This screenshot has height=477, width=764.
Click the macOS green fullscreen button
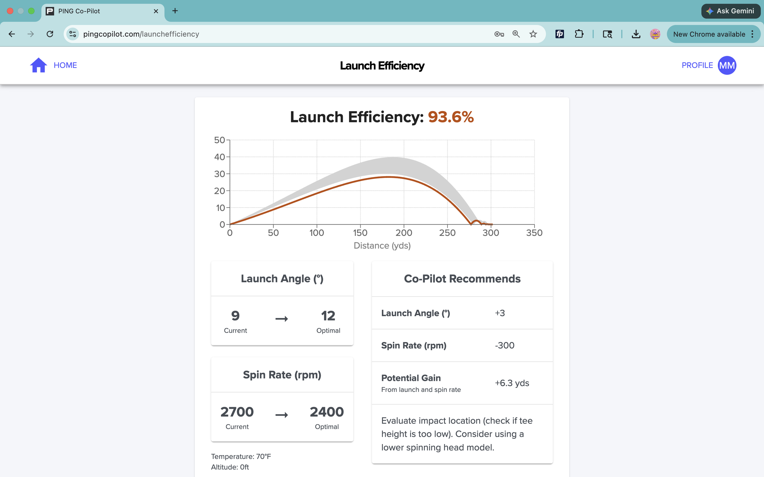[x=31, y=11]
